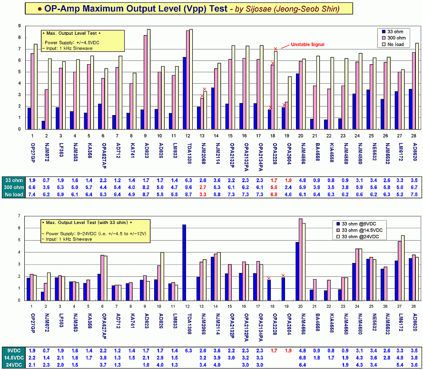Click 'Power Supply: +/-4.5VDC' note in top chart
Viewport: 423px width, 370px height.
(71, 43)
